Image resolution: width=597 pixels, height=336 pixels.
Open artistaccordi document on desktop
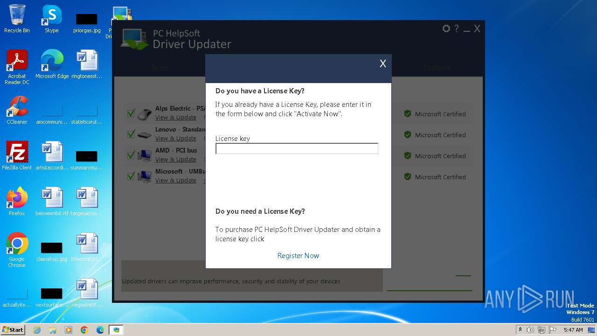click(x=52, y=156)
